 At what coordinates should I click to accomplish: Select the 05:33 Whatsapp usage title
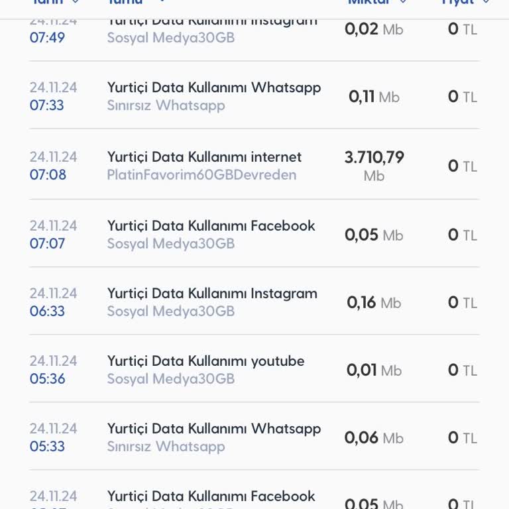[214, 429]
